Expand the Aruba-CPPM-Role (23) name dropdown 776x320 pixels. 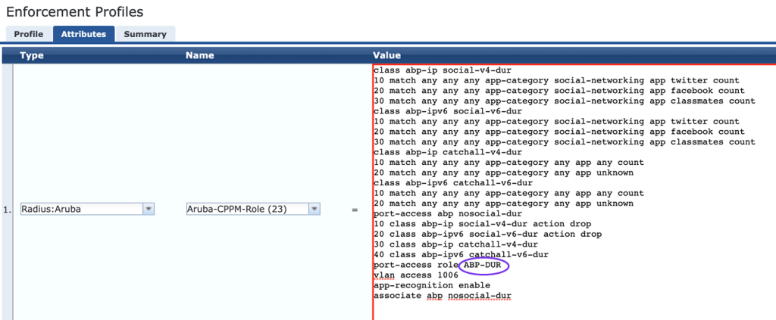253,210
